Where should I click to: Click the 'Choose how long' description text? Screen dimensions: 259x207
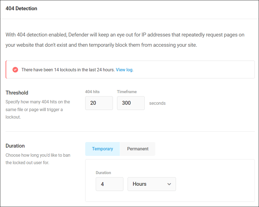(38, 159)
